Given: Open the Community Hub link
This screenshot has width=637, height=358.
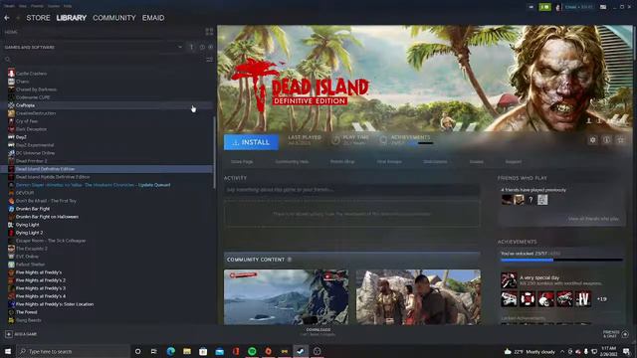Looking at the screenshot, I should click(292, 161).
